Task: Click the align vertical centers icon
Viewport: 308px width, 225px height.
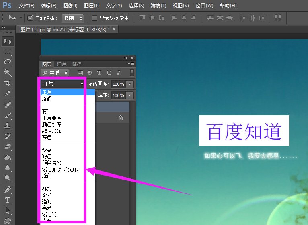Action: (152, 18)
